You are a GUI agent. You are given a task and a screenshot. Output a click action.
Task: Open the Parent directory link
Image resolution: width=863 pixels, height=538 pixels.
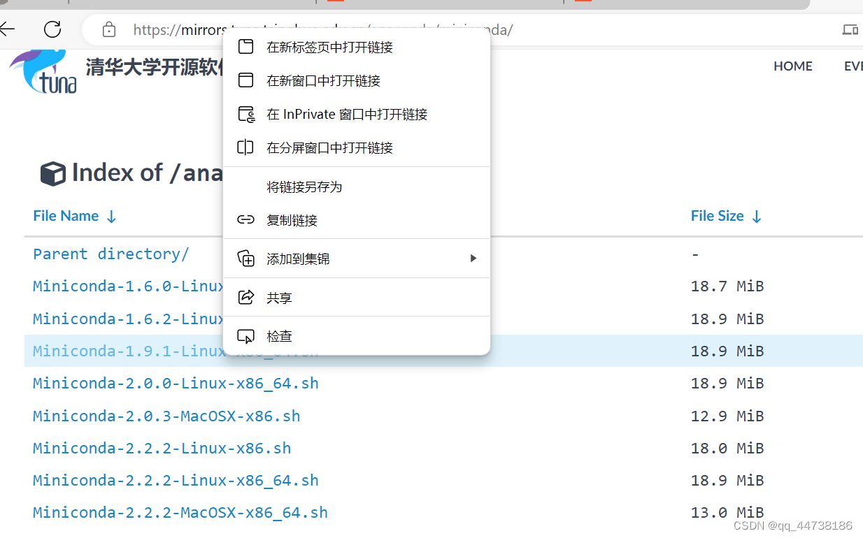(x=112, y=254)
